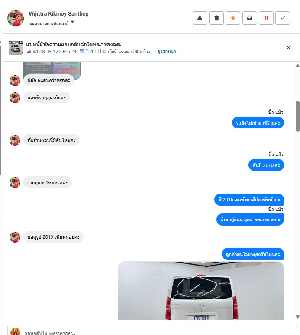
Task: Click the page avatar beside the reply box
Action: coord(15,332)
